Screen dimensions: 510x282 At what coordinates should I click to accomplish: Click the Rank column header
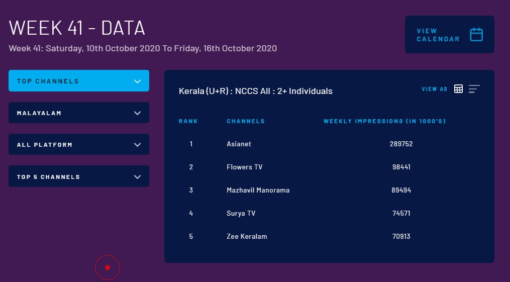(x=188, y=121)
